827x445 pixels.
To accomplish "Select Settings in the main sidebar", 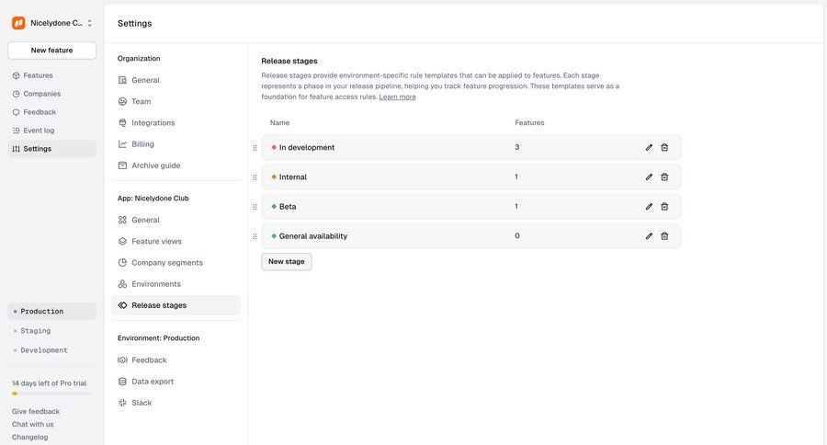I will pos(51,149).
